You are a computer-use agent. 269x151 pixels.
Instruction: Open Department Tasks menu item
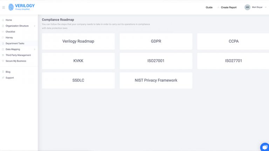click(x=15, y=43)
